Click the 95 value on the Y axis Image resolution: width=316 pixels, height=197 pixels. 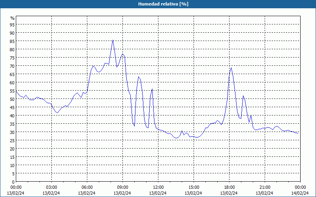click(12, 24)
